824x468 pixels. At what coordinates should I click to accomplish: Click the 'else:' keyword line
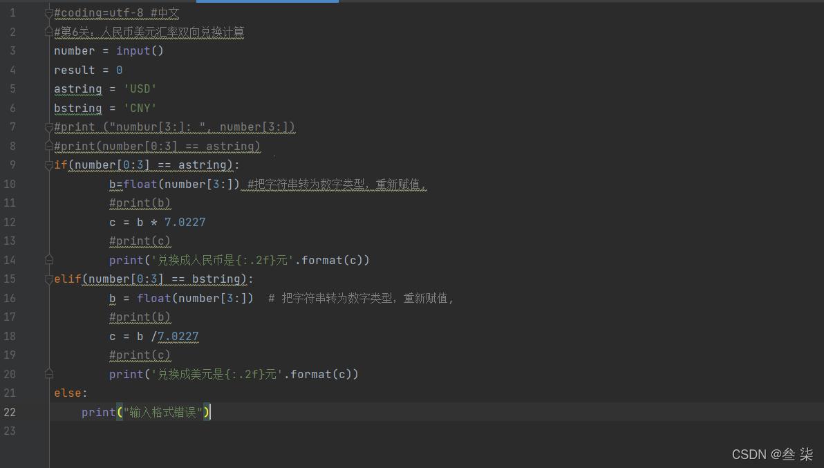(71, 393)
